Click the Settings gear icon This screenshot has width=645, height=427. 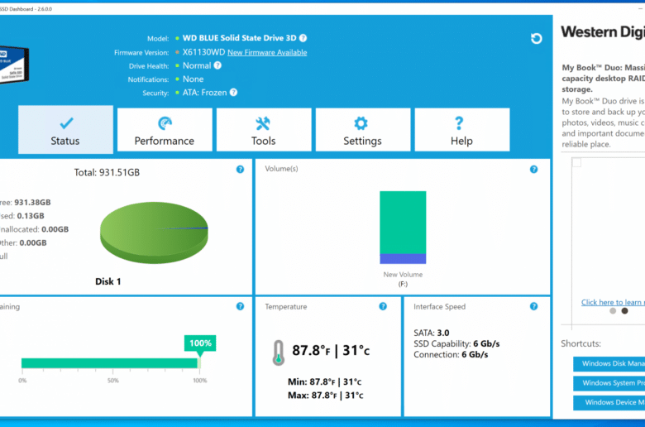point(361,123)
